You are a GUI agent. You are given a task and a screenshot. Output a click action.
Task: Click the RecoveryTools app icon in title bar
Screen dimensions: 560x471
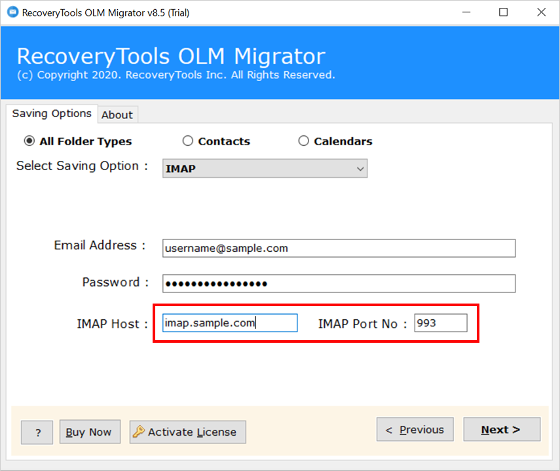coord(13,12)
